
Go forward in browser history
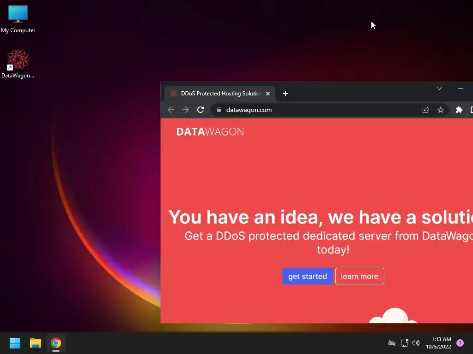(x=186, y=110)
